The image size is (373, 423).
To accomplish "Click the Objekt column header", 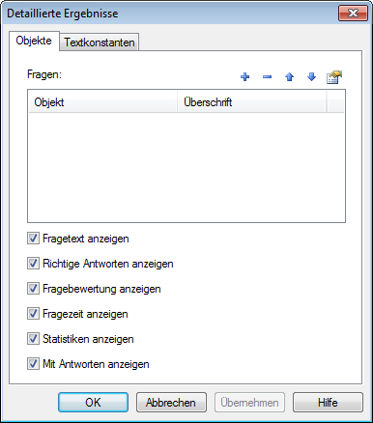I will (x=103, y=102).
